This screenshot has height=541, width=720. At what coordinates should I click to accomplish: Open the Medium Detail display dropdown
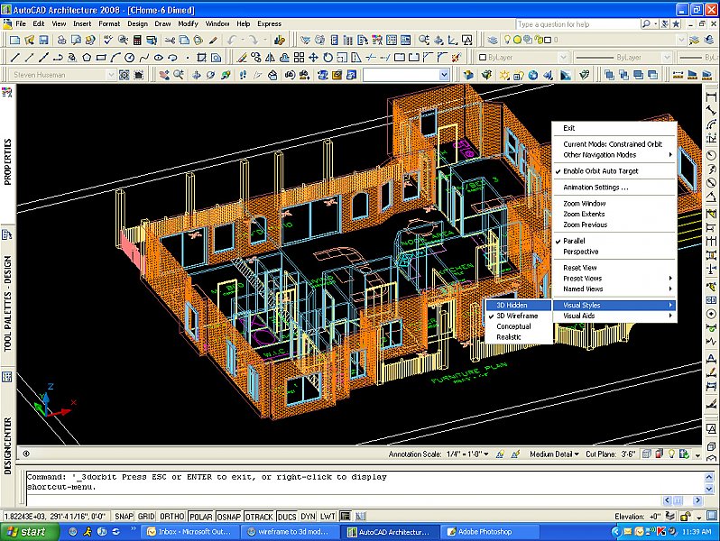click(554, 454)
